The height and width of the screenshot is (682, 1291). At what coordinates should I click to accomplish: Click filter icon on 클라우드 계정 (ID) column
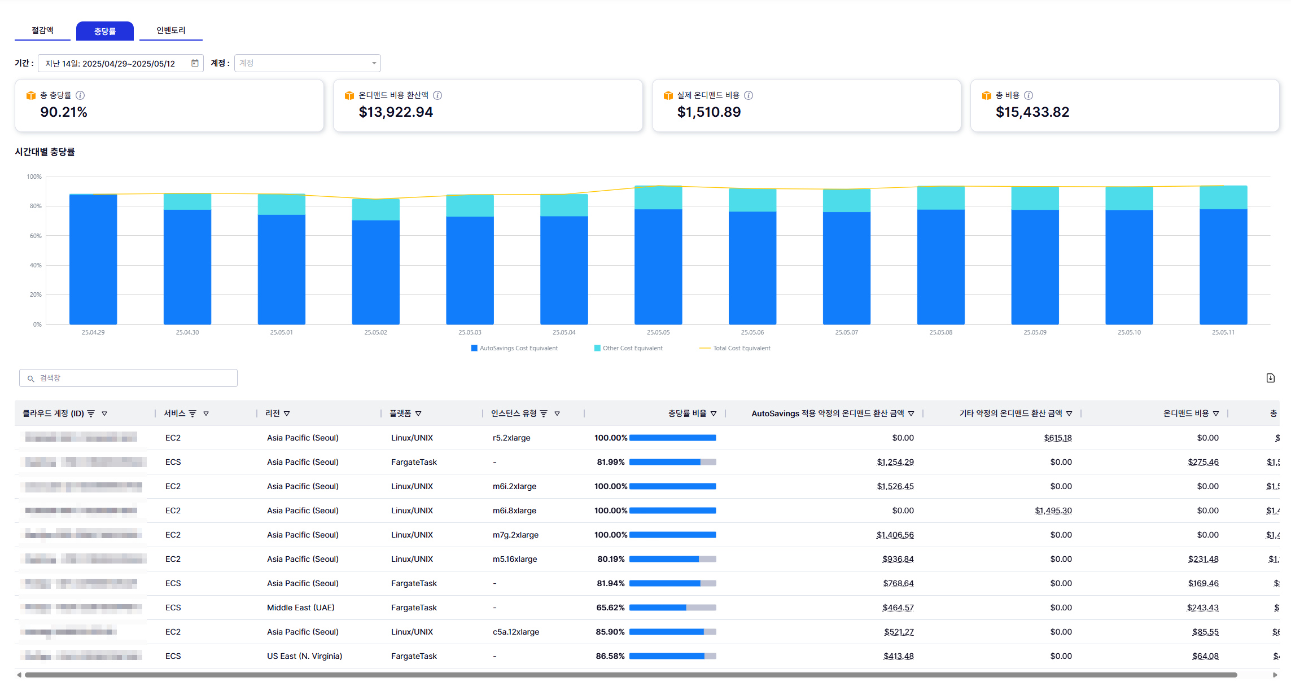point(91,413)
